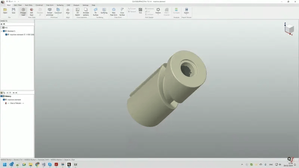Screen dimensions: 299x168
Task: Select the Prepare Scan tool
Action: tap(23, 11)
